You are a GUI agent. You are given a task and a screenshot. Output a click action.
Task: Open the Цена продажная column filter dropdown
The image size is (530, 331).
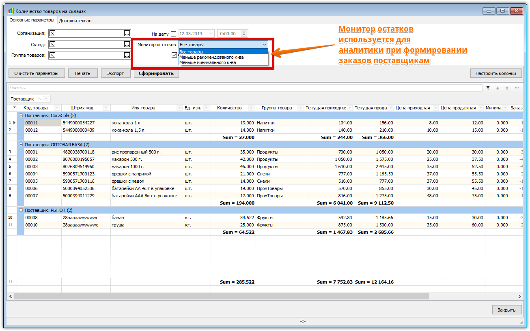[x=481, y=108]
